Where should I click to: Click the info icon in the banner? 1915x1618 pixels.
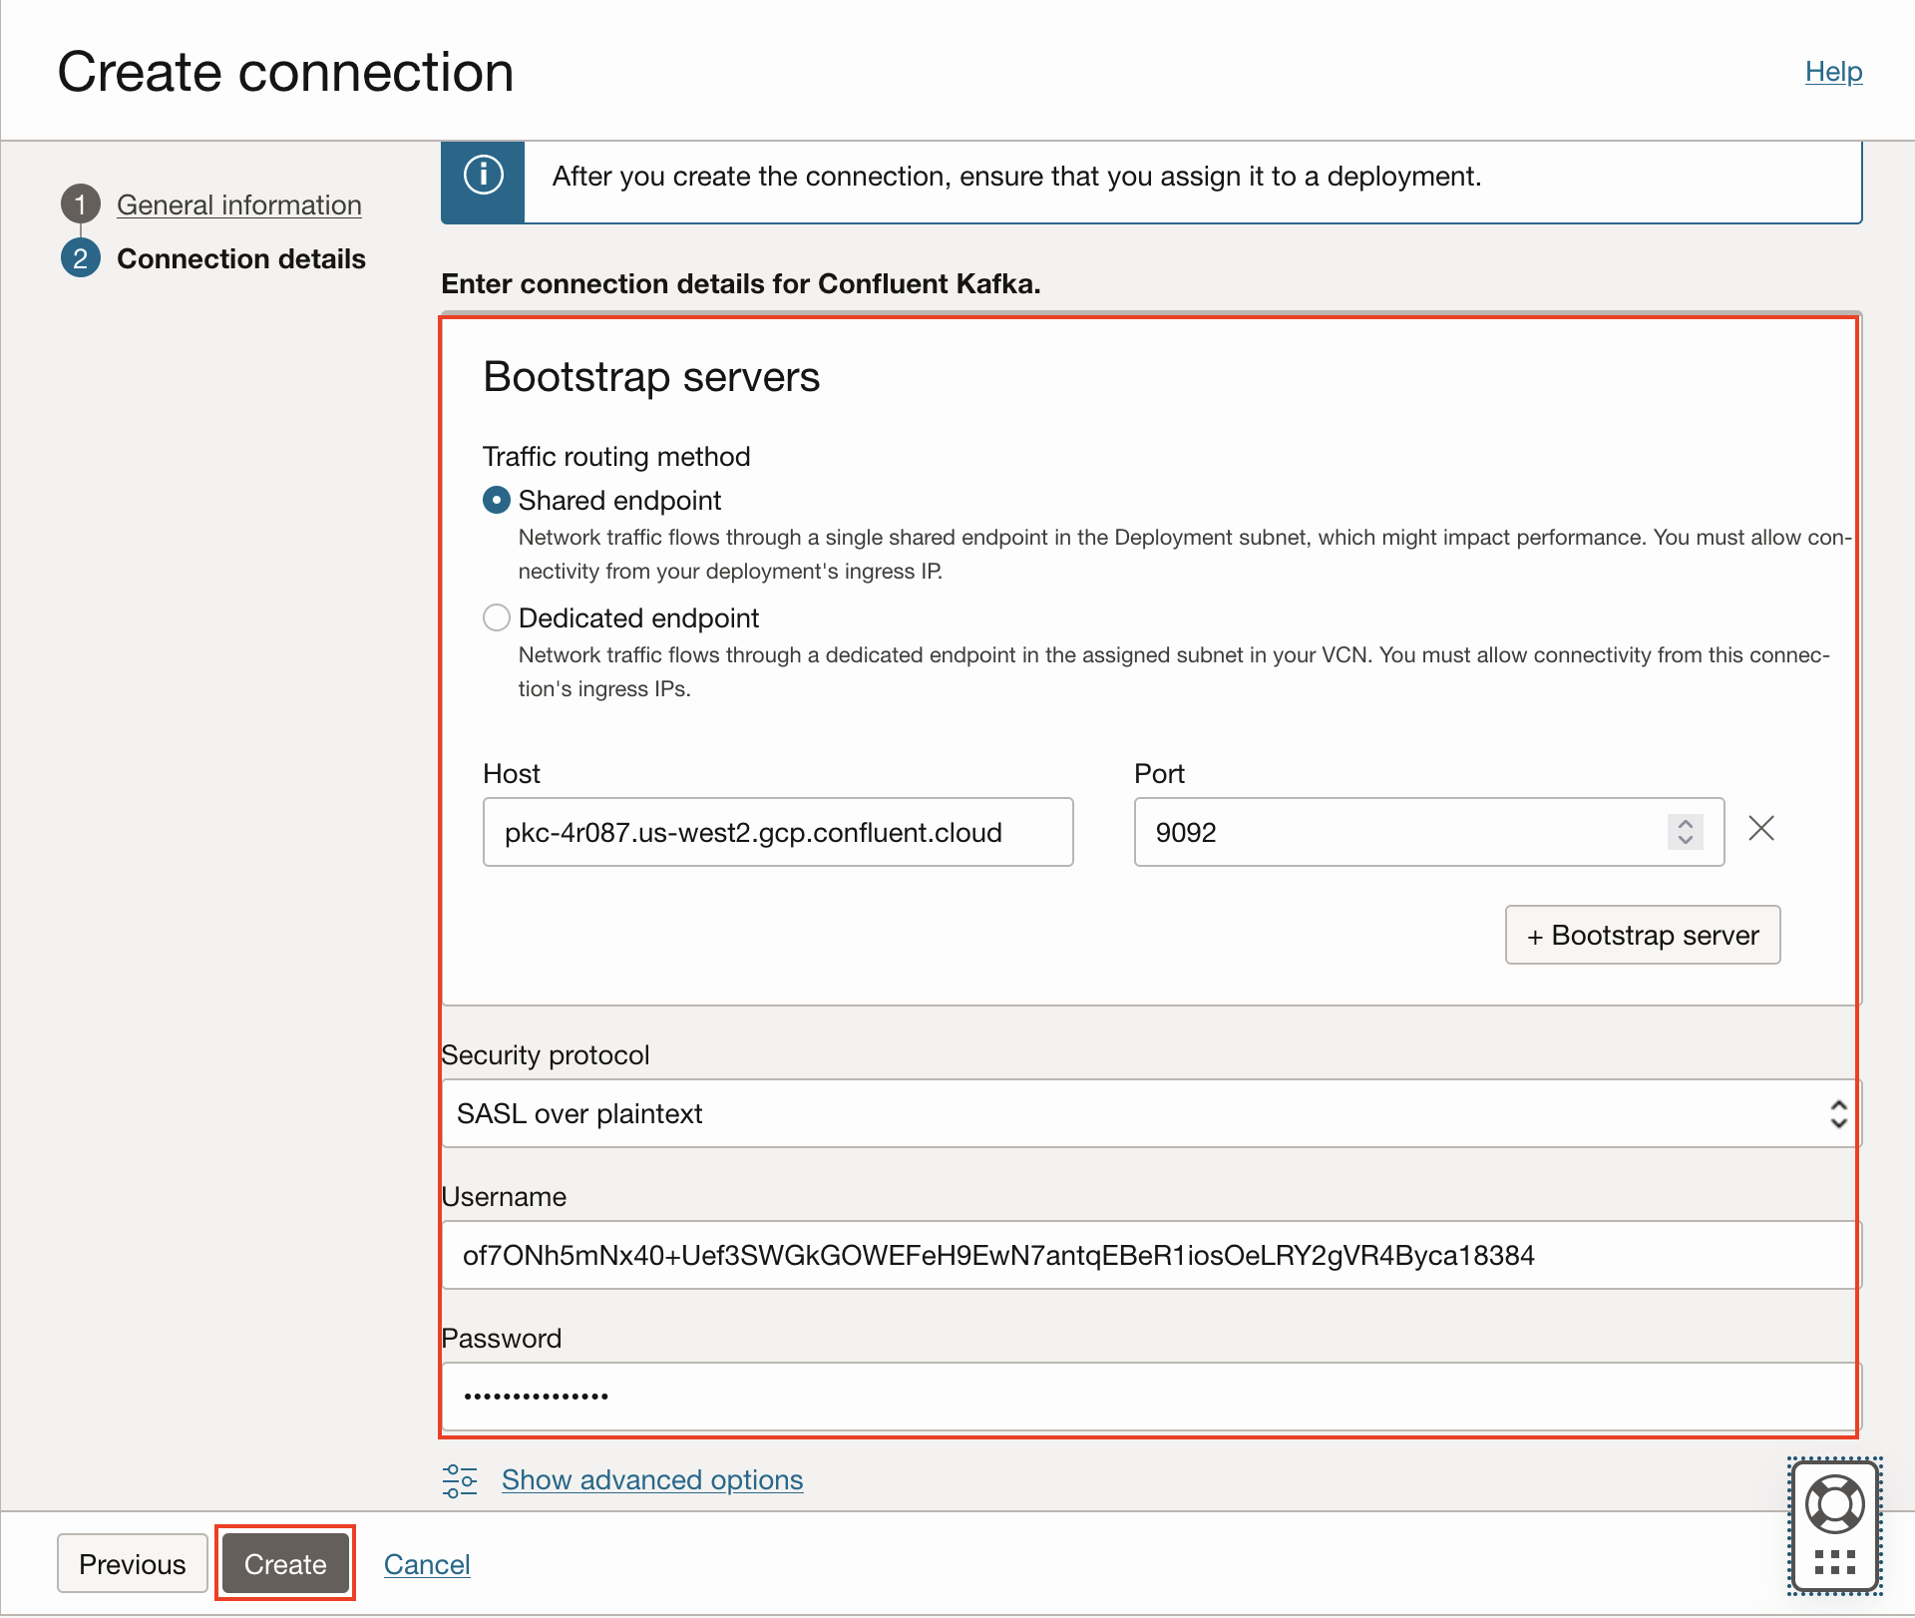(x=483, y=176)
